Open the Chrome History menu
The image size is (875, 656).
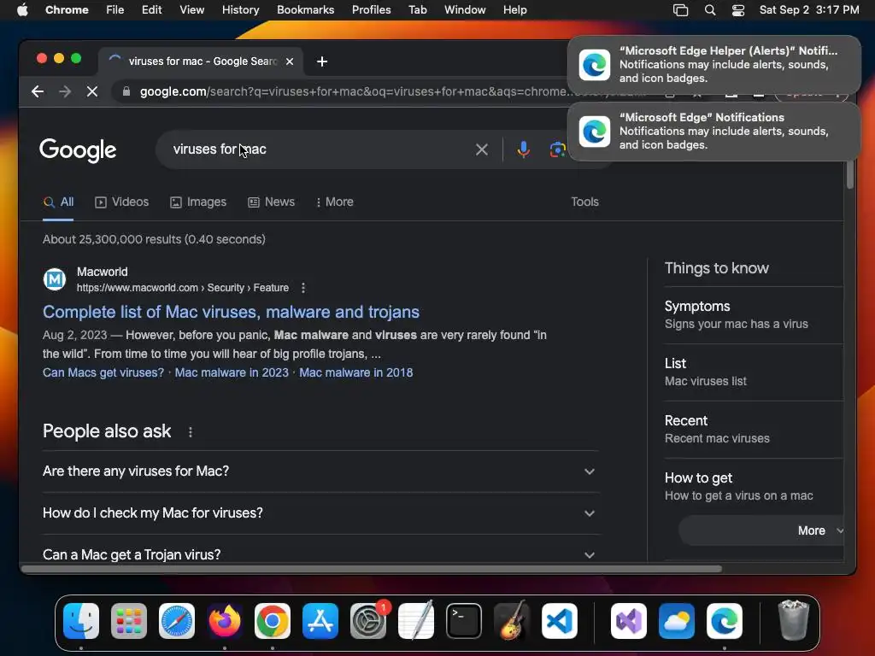pos(240,10)
